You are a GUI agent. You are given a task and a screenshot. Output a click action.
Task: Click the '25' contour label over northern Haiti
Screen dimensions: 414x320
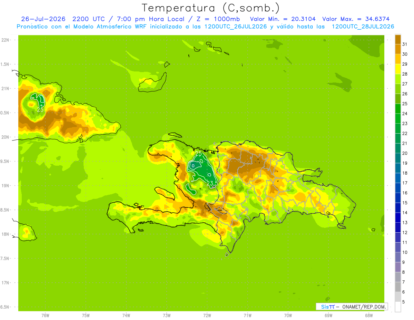click(x=198, y=153)
